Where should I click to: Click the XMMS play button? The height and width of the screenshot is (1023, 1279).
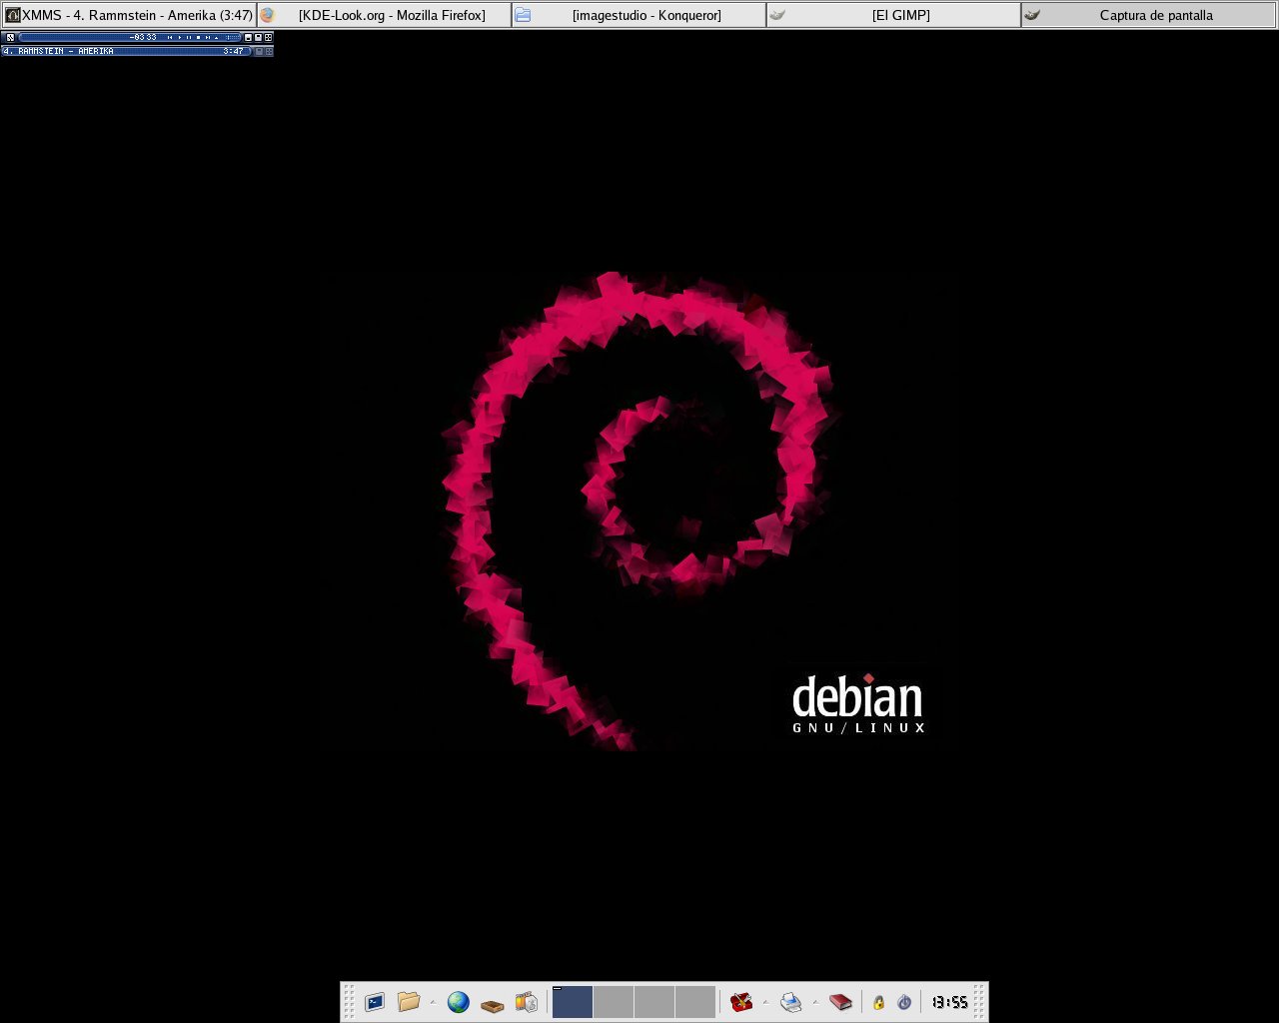180,38
